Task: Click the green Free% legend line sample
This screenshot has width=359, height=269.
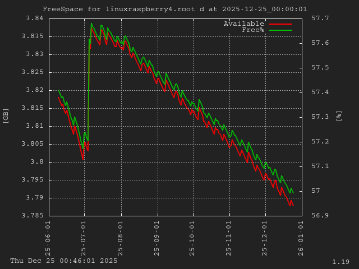Action: pyautogui.click(x=280, y=30)
